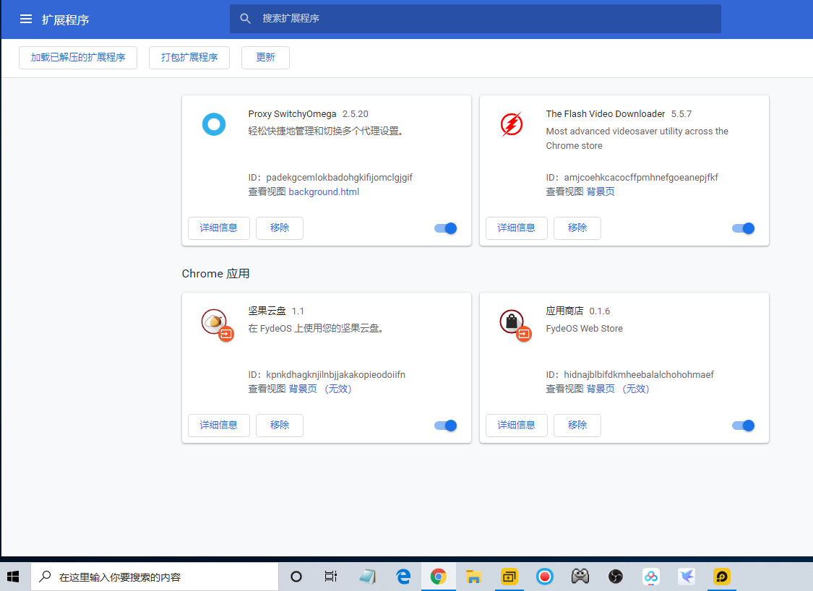This screenshot has height=591, width=813.
Task: Click 打包扩展程序 button
Action: click(x=189, y=58)
